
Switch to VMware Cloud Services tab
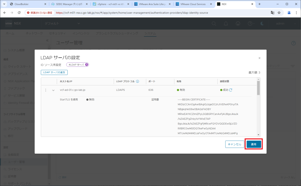coord(194,4)
